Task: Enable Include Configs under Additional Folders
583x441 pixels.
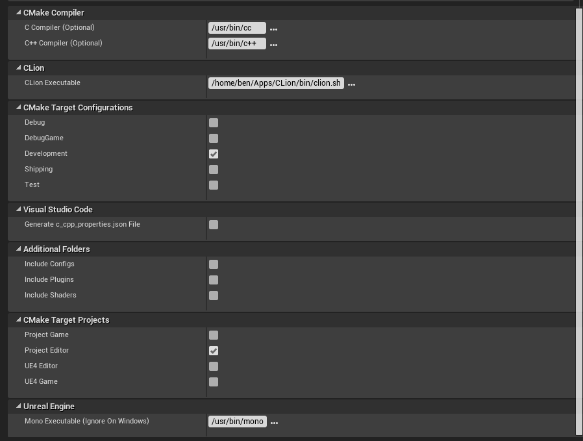Action: point(214,264)
